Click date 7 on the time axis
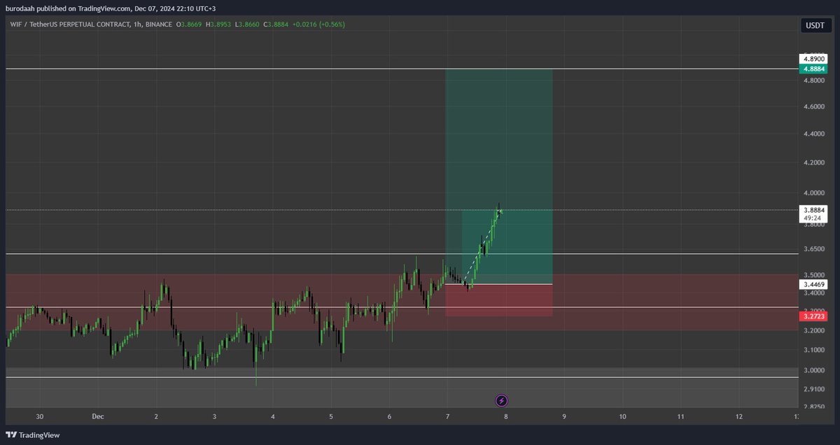Viewport: 840px width, 445px height. (447, 416)
